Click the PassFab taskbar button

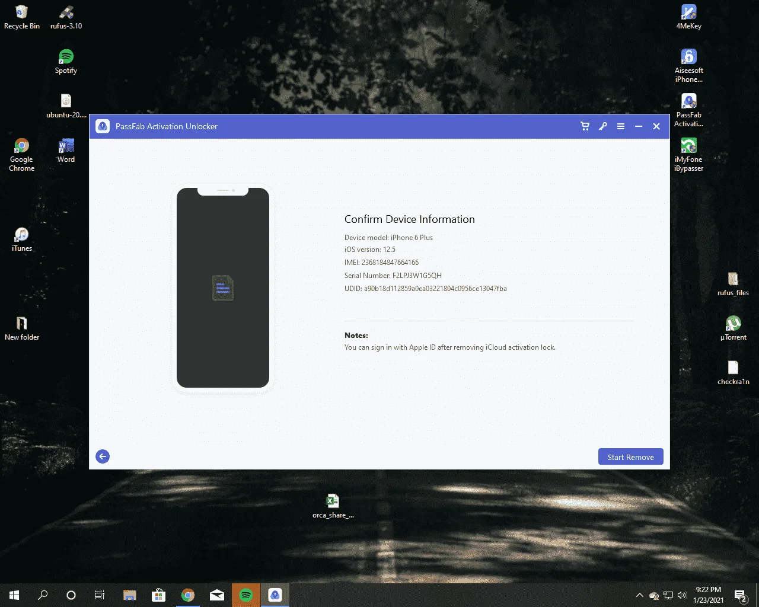click(275, 595)
